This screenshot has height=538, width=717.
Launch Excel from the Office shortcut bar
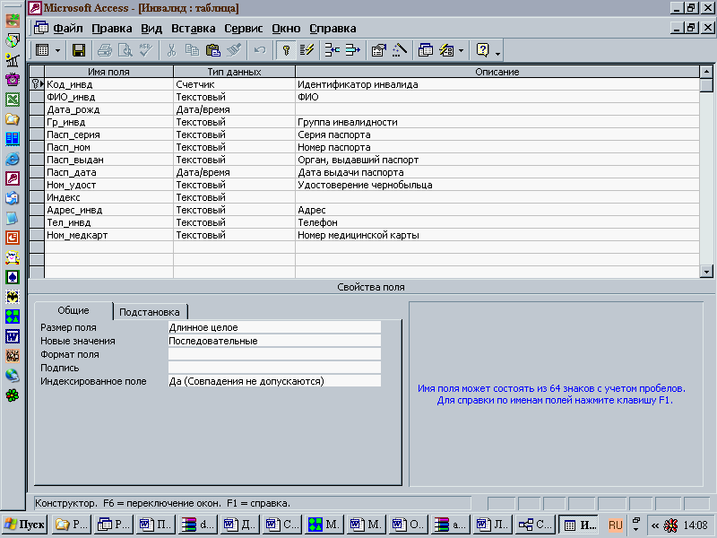[13, 100]
